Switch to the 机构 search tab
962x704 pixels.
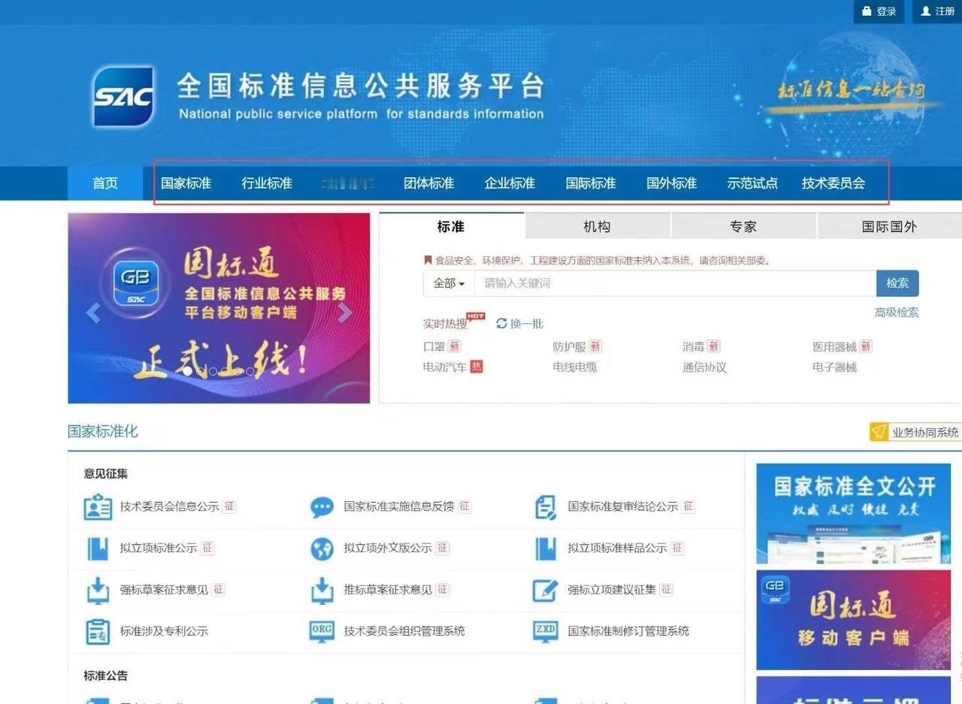596,226
